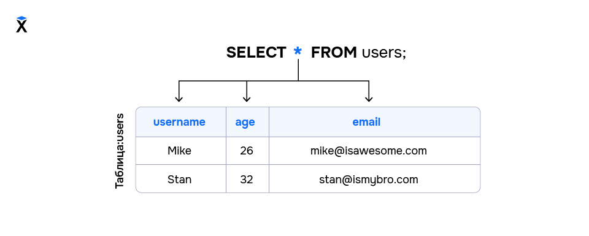Screen dimensions: 589x236
Task: Click the vertical Таблица:users label
Action: tap(120, 151)
